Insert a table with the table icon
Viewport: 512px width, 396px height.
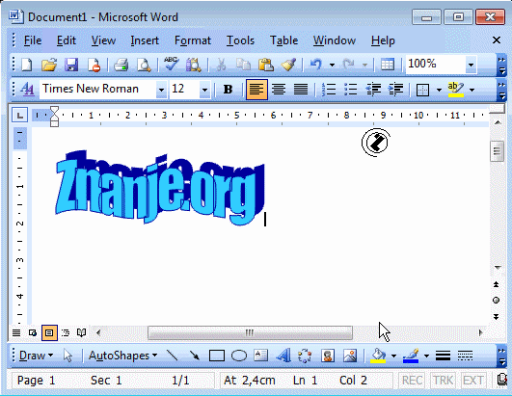pos(388,65)
